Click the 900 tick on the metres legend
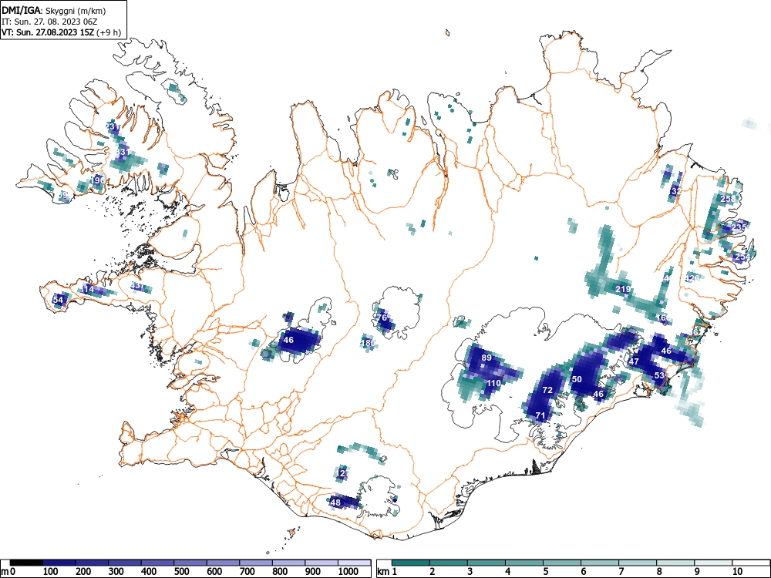 coord(314,572)
